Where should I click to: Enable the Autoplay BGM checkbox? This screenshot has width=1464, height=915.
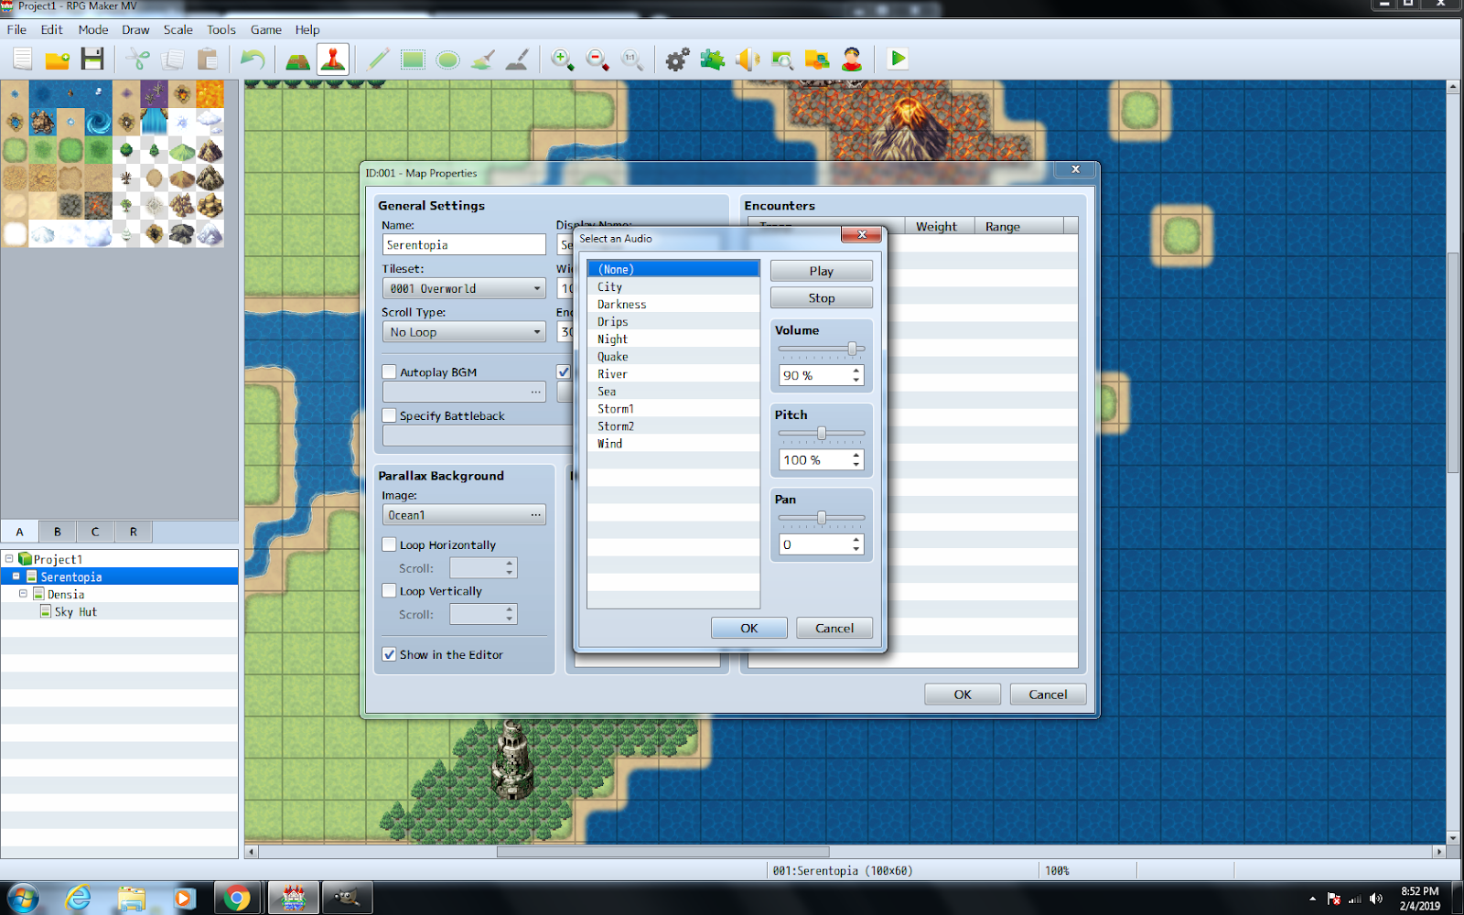(389, 371)
